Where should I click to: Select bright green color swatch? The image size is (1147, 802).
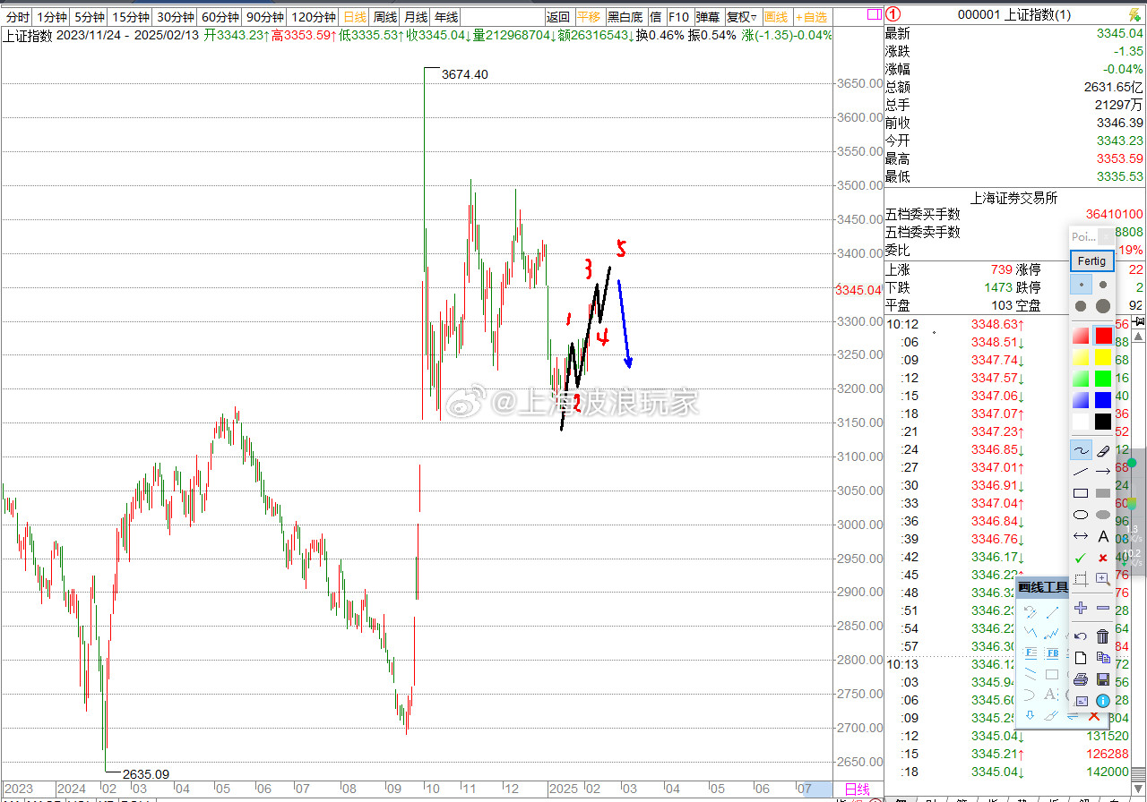(1103, 379)
